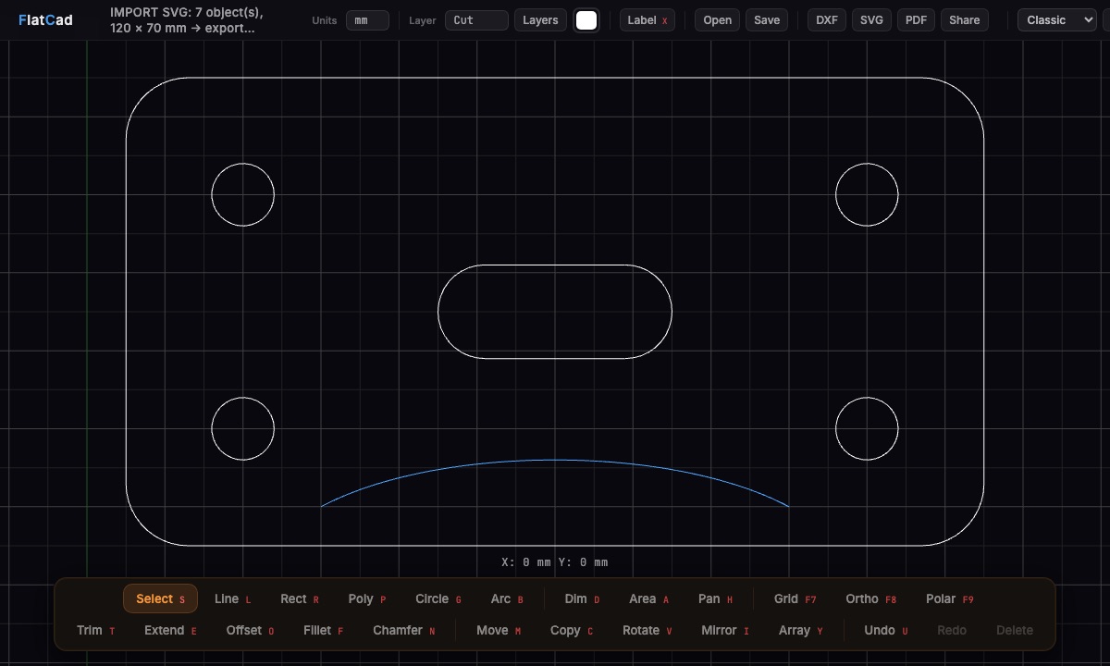
Task: Toggle Polar tracking
Action: (x=950, y=598)
